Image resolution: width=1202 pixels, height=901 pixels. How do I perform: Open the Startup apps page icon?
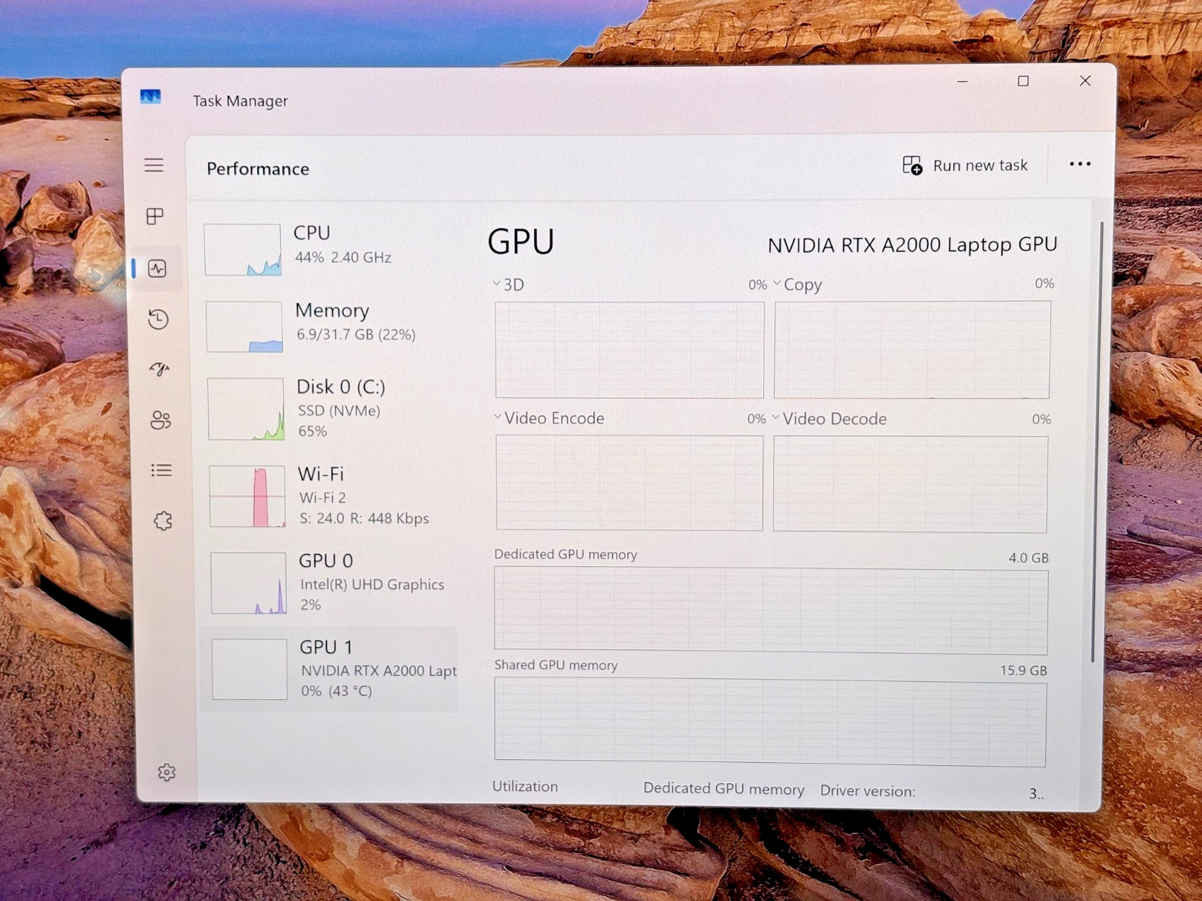click(x=159, y=369)
